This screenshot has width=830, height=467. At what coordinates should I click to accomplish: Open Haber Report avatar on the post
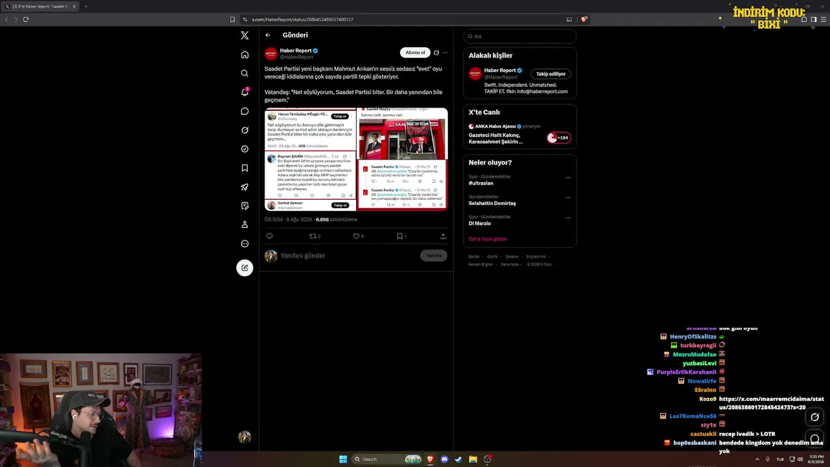click(271, 54)
